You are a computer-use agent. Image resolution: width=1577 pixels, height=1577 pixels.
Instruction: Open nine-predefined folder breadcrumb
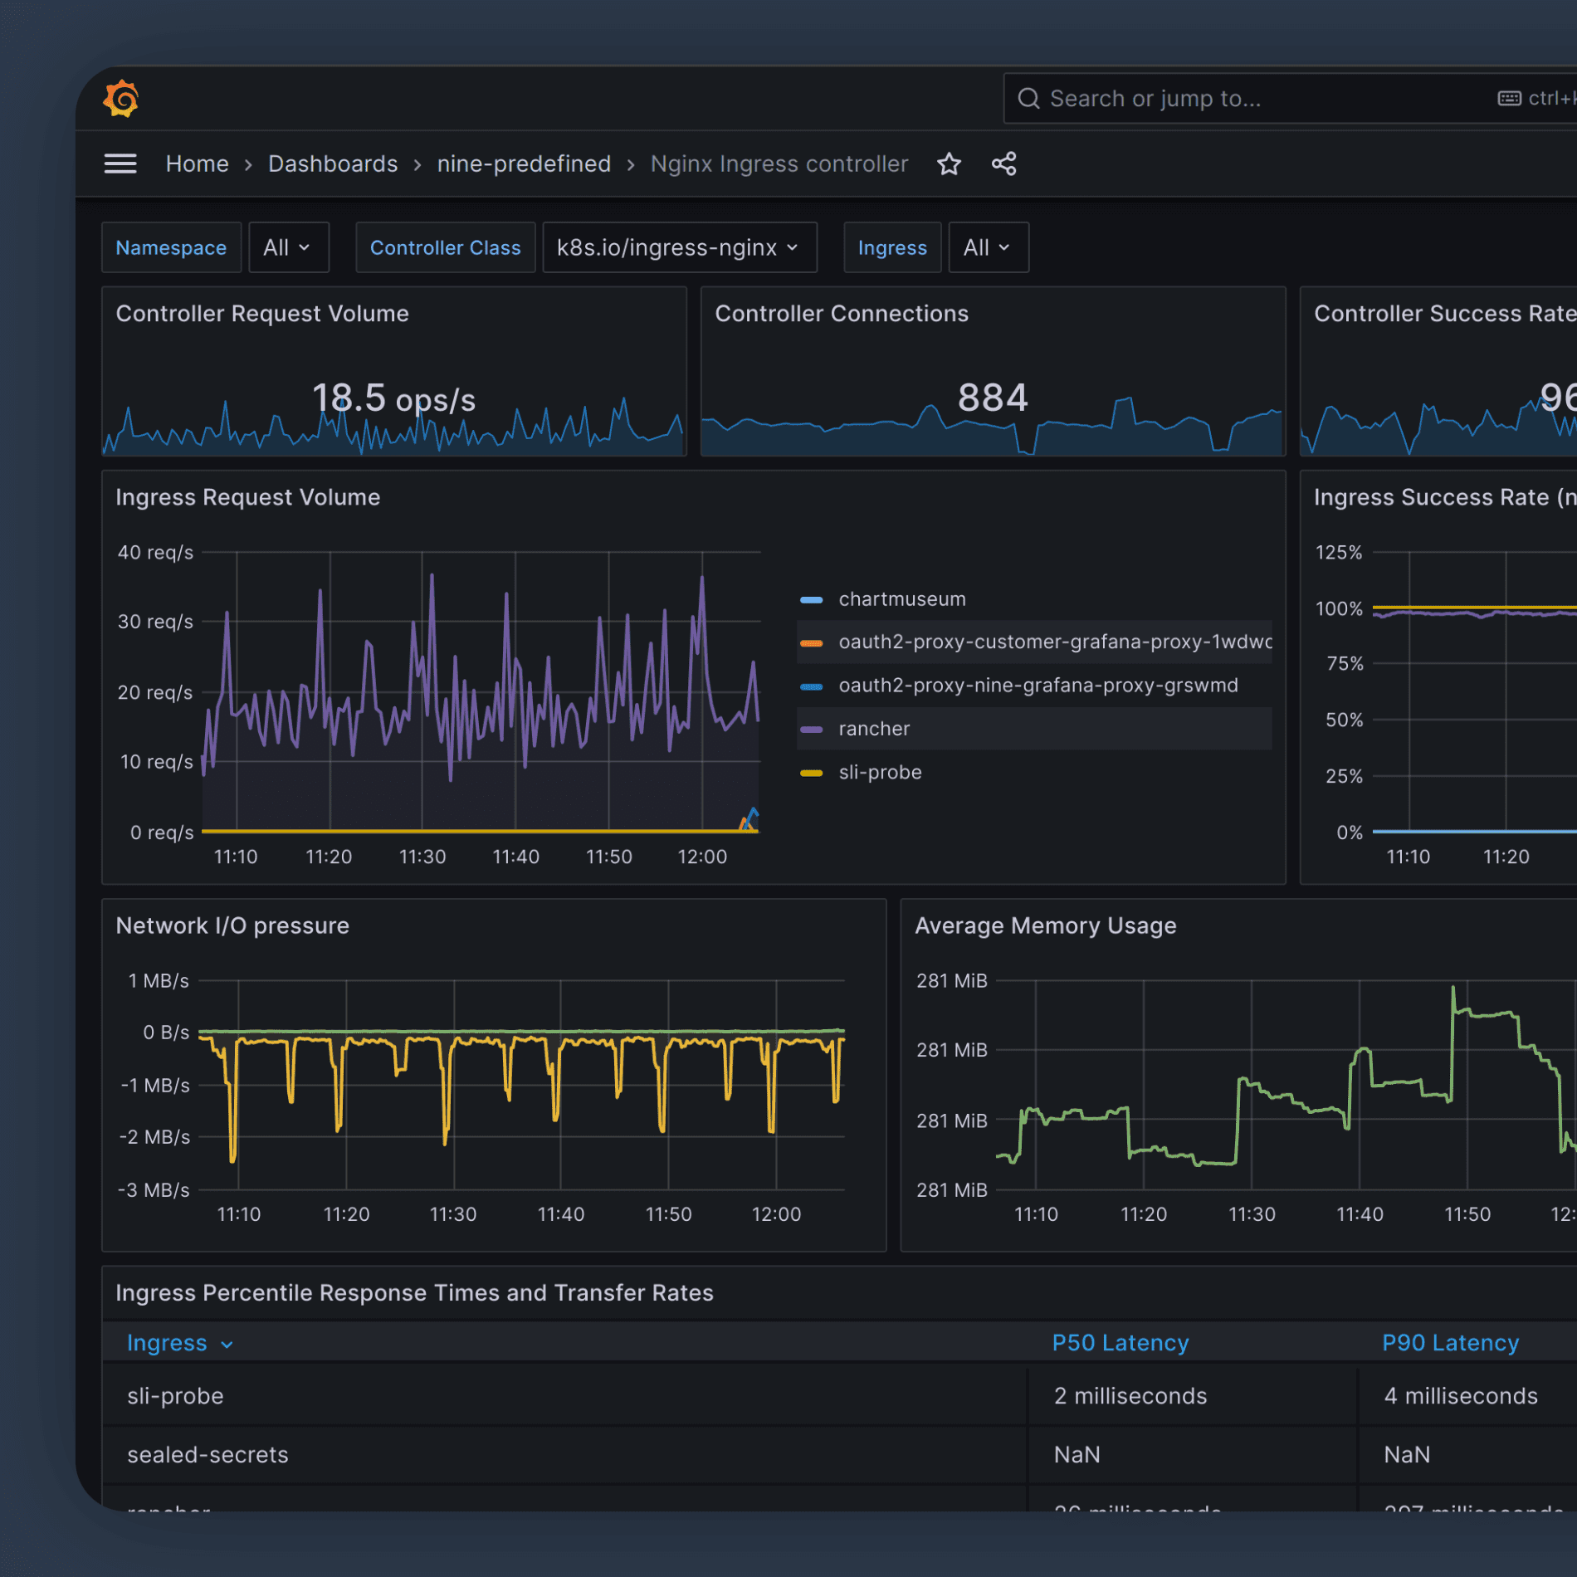524,164
